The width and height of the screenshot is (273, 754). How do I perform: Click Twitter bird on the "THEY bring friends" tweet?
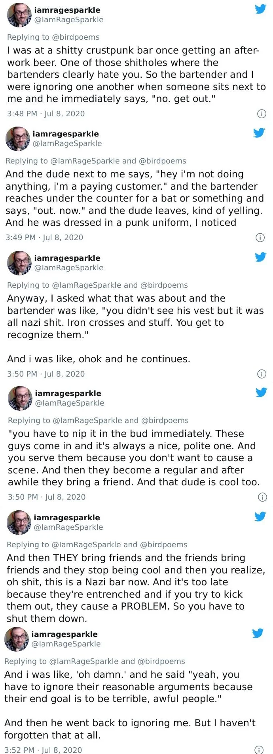point(260,517)
